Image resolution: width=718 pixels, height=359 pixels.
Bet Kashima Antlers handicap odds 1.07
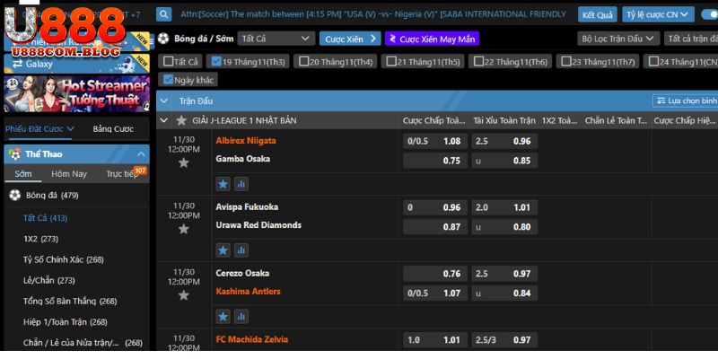435,293
